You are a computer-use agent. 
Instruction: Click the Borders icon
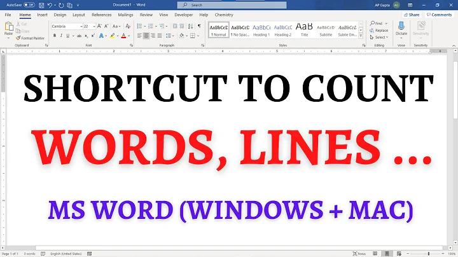click(193, 36)
